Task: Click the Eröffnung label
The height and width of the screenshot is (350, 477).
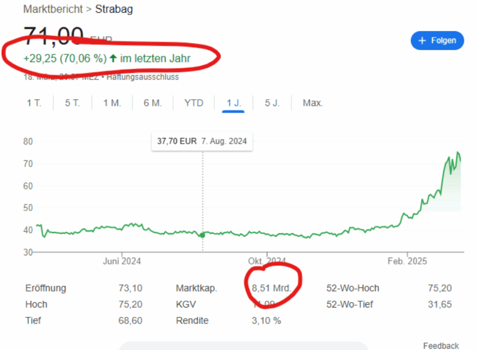Action: [x=46, y=288]
